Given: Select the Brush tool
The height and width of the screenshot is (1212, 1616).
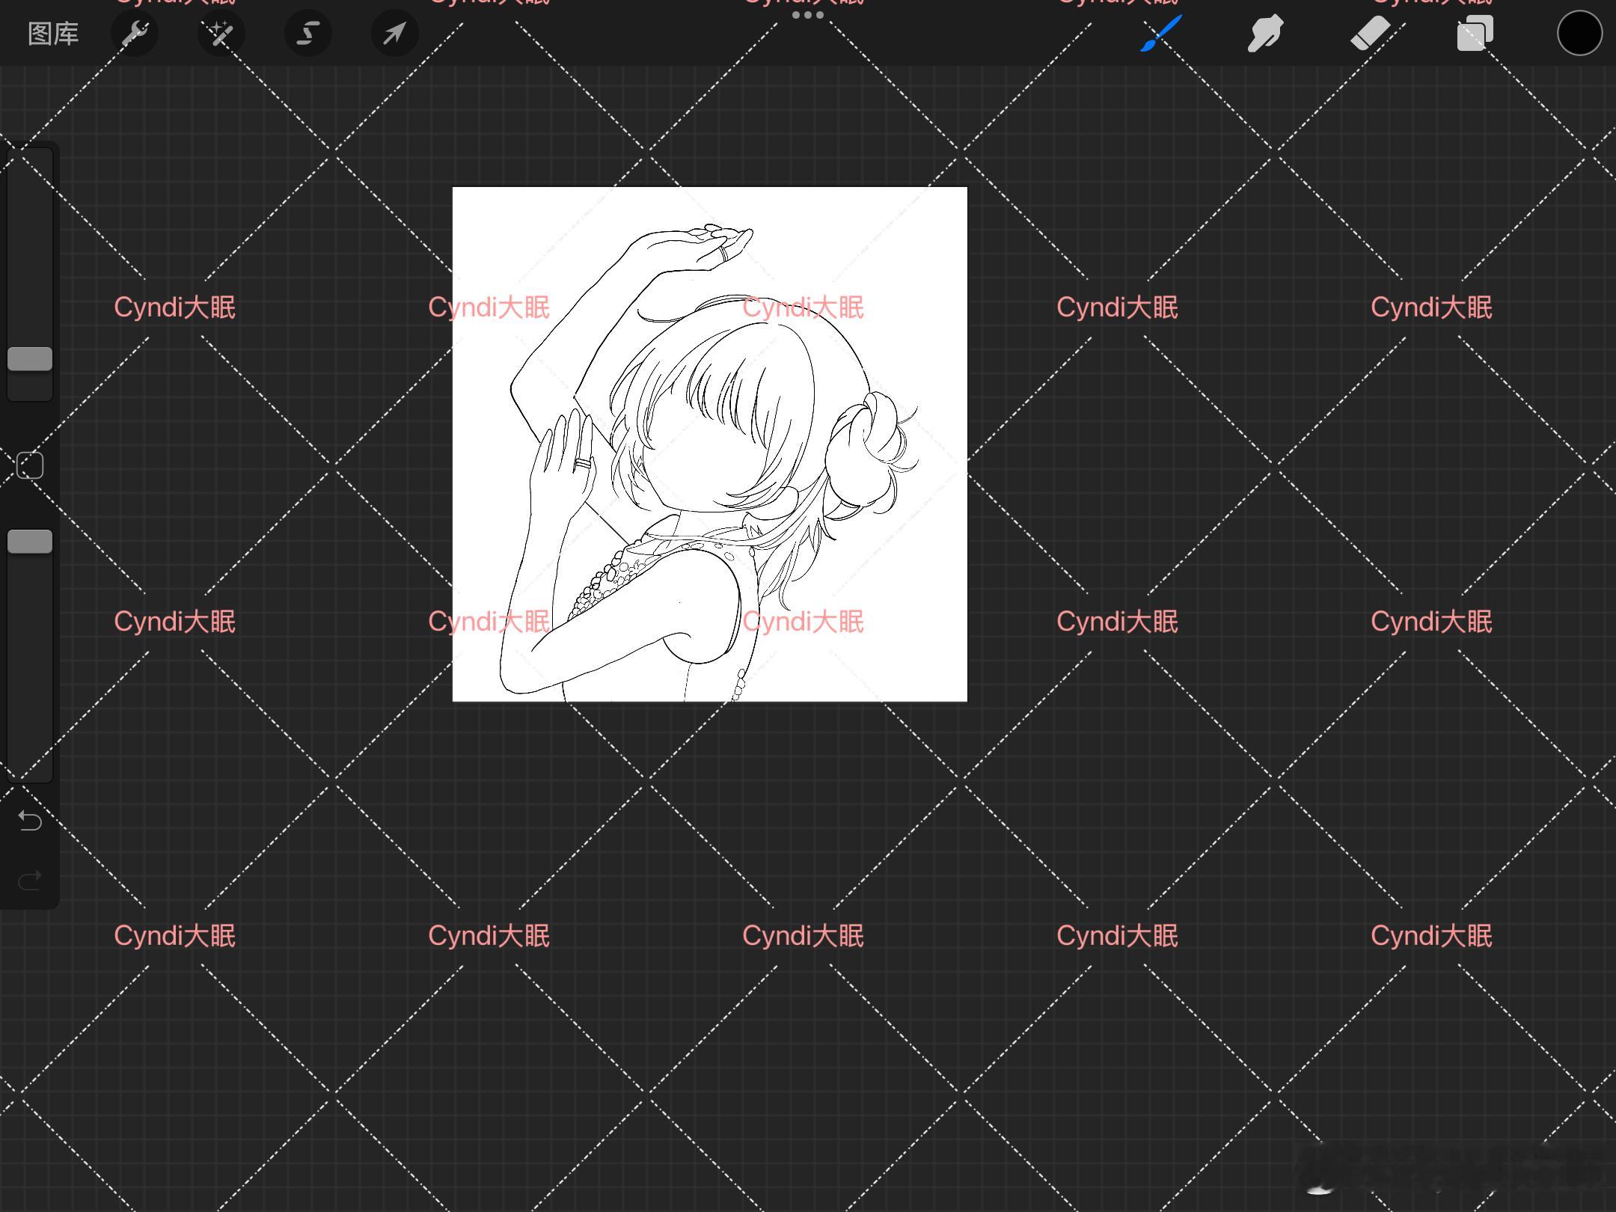Looking at the screenshot, I should tap(1160, 34).
